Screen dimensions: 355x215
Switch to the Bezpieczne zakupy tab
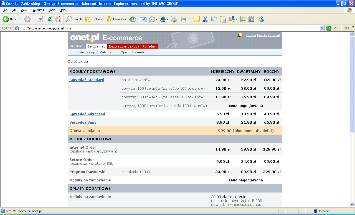point(124,46)
